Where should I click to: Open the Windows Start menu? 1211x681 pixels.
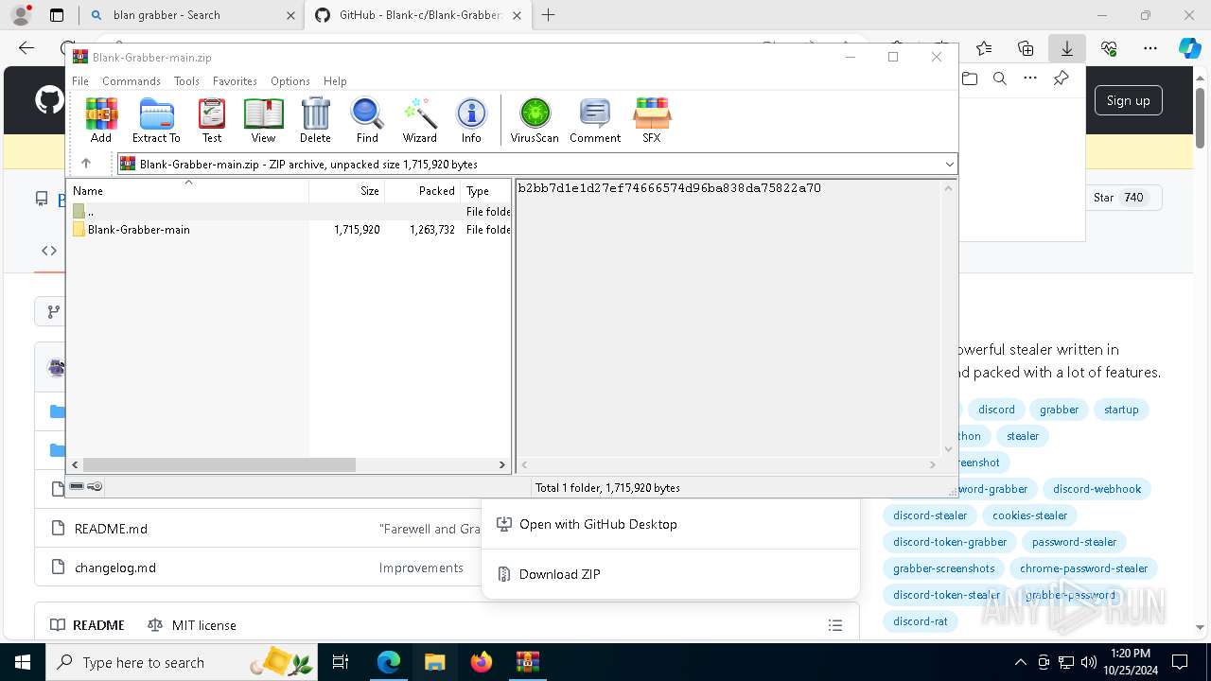tap(22, 662)
